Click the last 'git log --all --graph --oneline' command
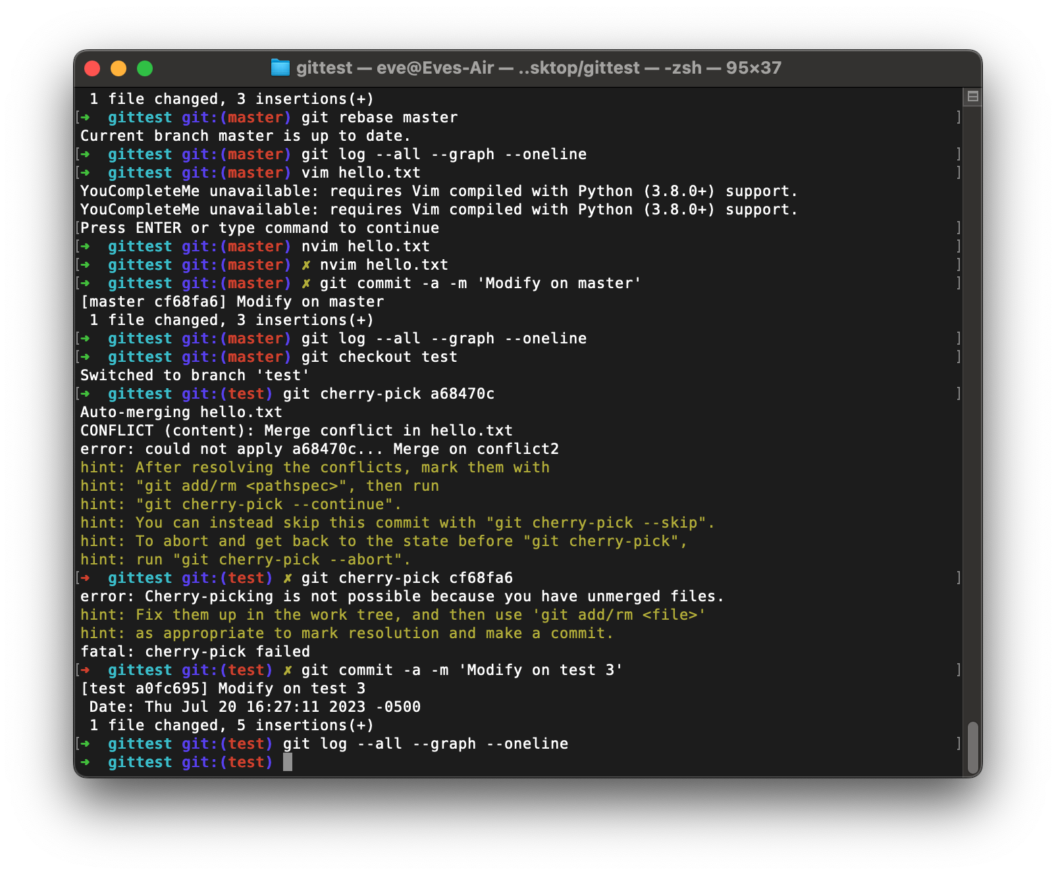The width and height of the screenshot is (1056, 875). pyautogui.click(x=425, y=744)
